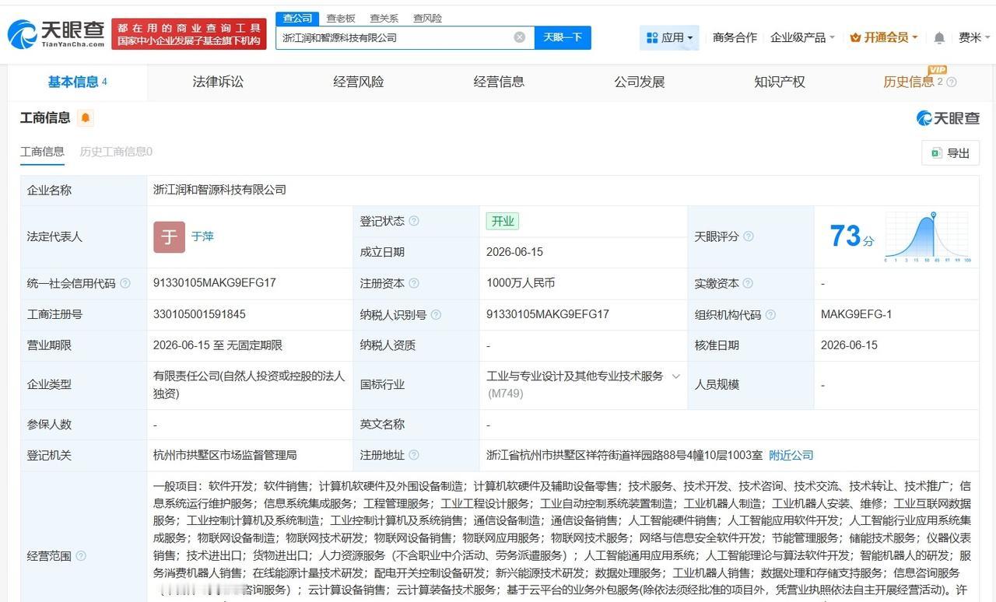996x602 pixels.
Task: Open the 知识产权 tab
Action: pyautogui.click(x=780, y=82)
